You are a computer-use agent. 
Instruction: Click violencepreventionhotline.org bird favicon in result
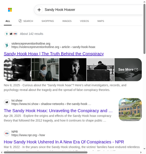[7, 45]
